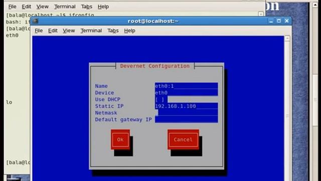The image size is (321, 181).
Task: Click lo interface text in background terminal
Action: (9, 102)
